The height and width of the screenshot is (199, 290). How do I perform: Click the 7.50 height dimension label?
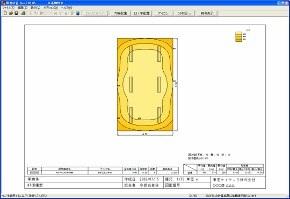[x=176, y=84]
